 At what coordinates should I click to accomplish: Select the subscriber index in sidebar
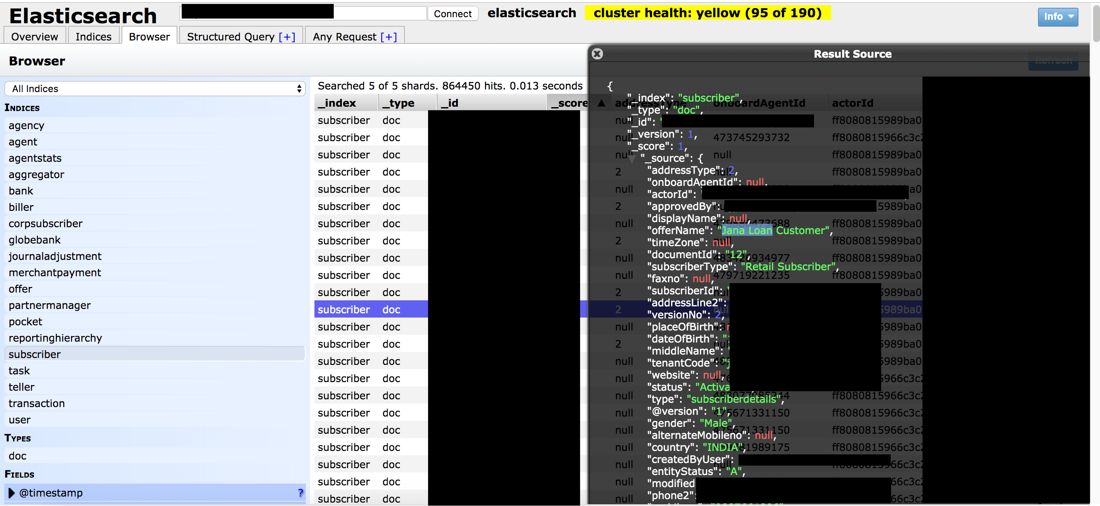click(x=34, y=354)
